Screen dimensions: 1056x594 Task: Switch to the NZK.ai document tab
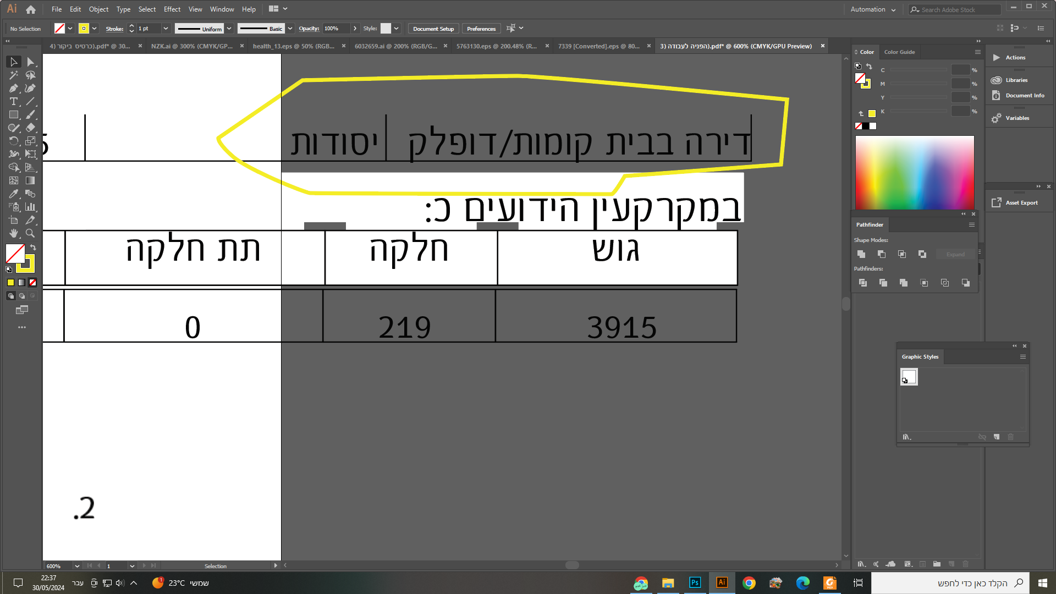coord(191,46)
